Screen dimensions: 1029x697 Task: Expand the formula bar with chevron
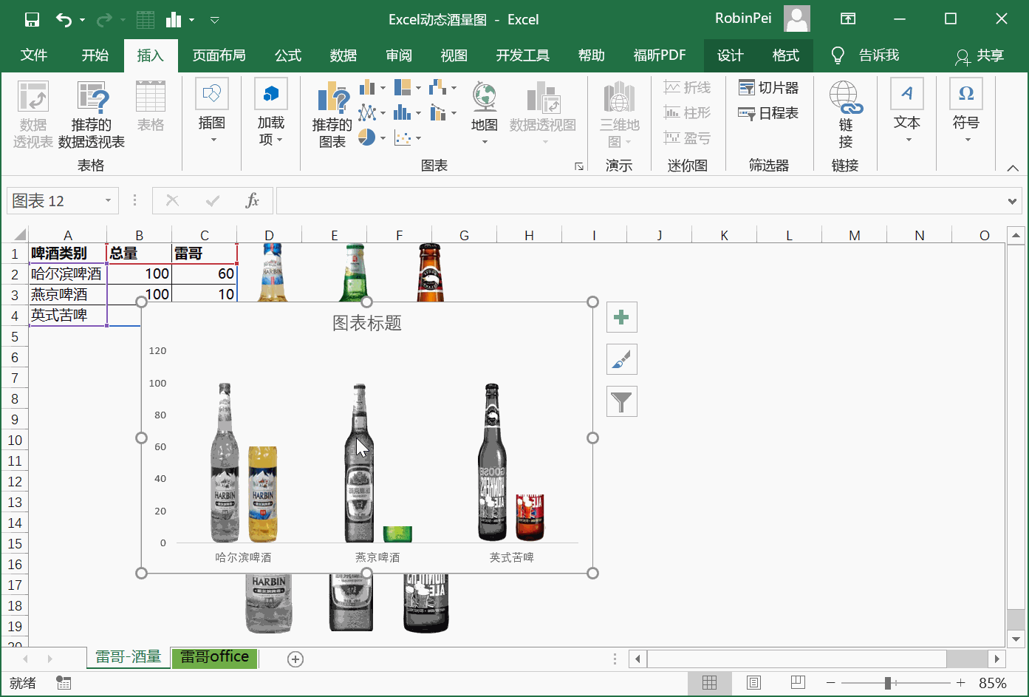1012,201
